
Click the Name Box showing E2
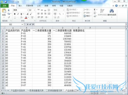tap(11, 24)
